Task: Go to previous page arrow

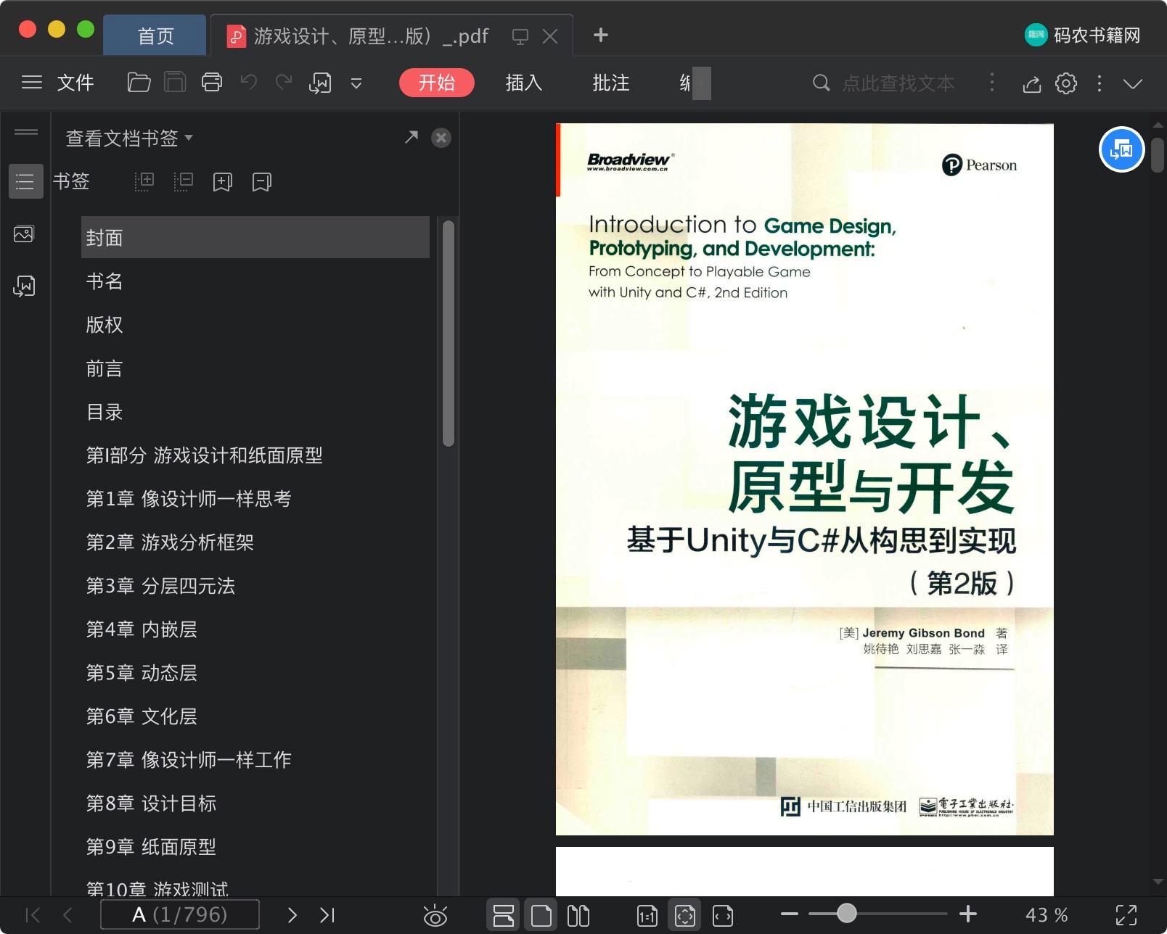Action: pos(67,915)
